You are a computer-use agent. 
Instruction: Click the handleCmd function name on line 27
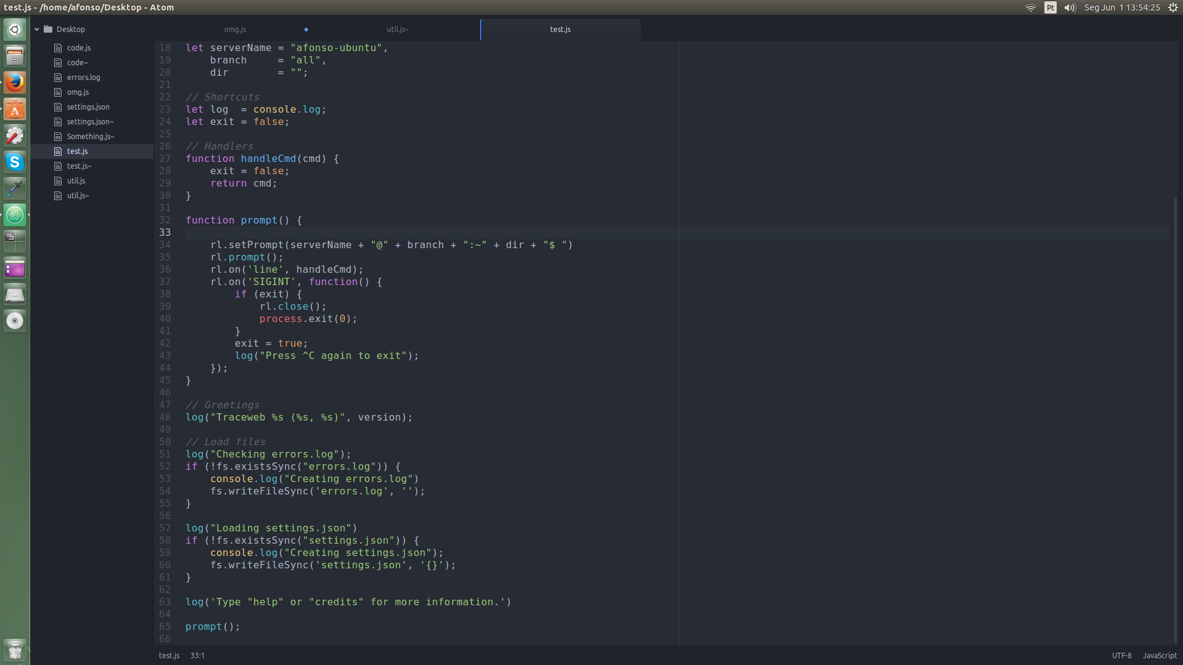269,158
